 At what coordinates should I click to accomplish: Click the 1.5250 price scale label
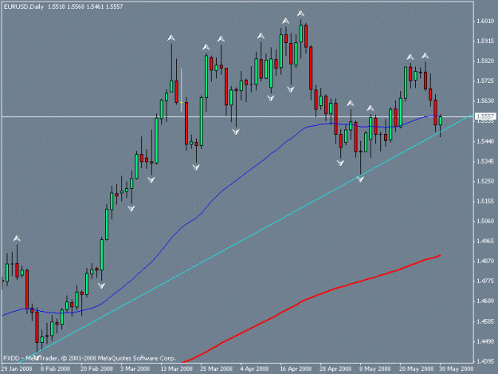(485, 181)
